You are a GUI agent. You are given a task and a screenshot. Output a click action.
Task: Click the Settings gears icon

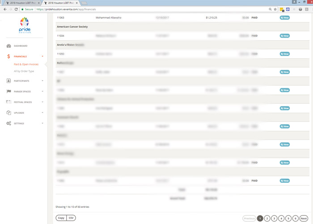pos(8,123)
